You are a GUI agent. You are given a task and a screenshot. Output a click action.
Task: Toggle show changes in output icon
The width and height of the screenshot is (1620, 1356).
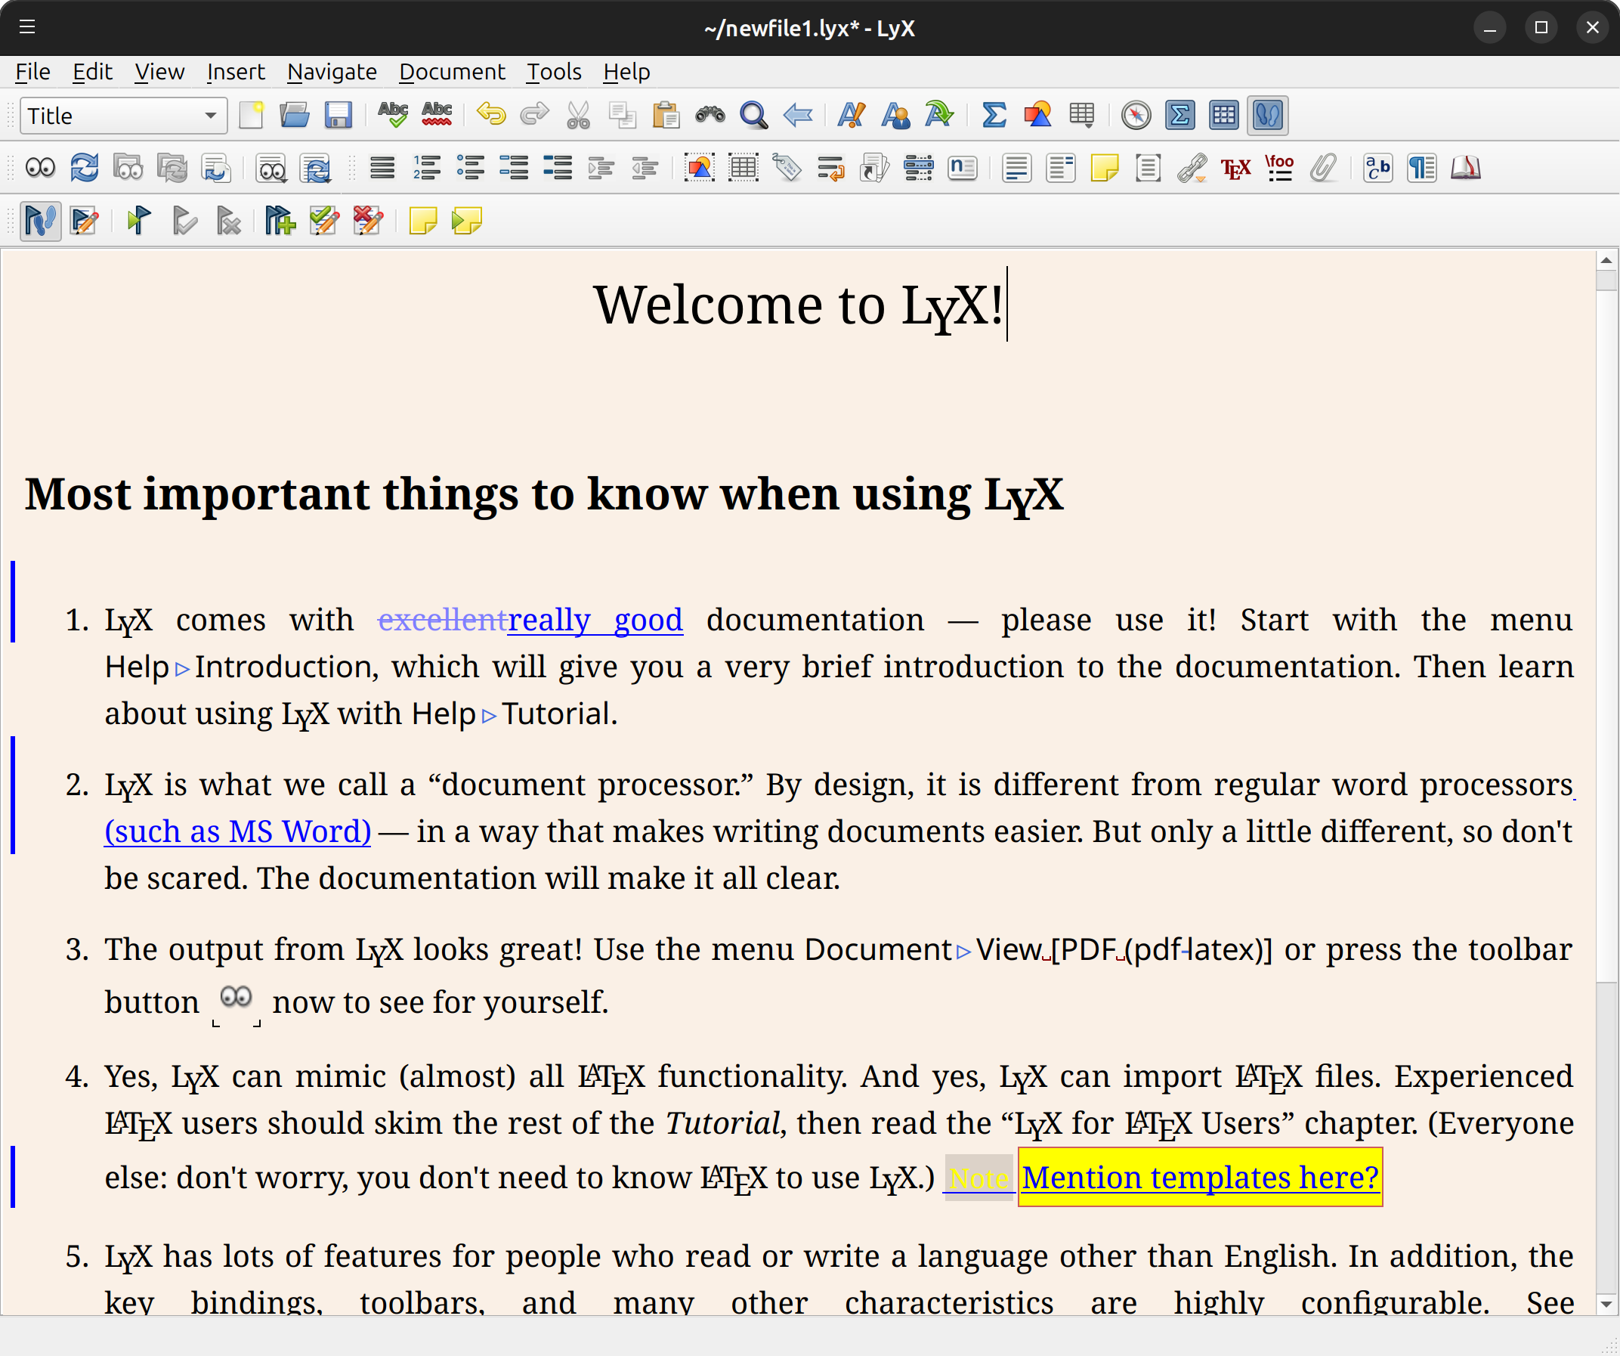[x=84, y=221]
